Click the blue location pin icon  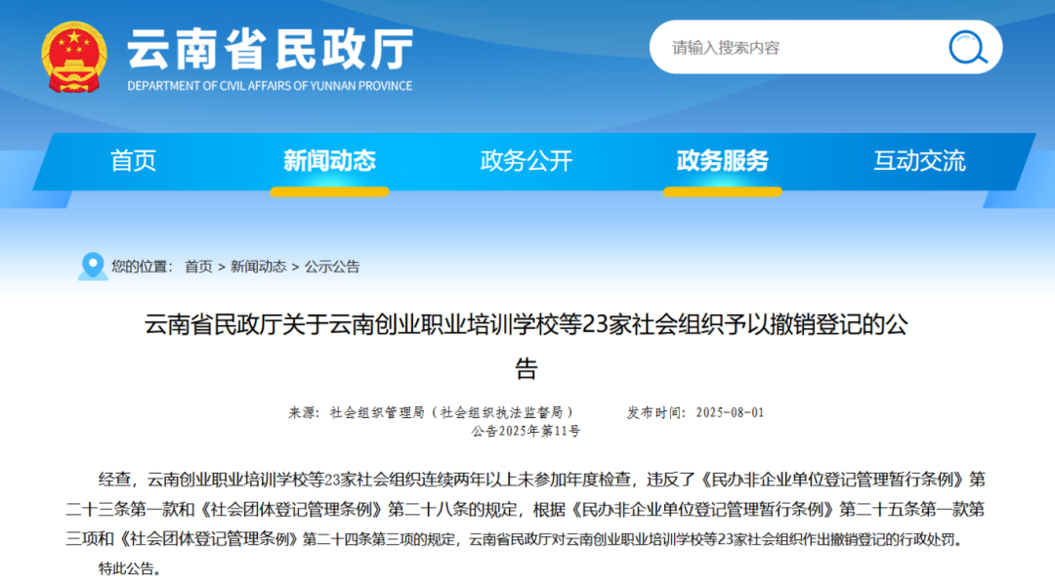[x=94, y=266]
